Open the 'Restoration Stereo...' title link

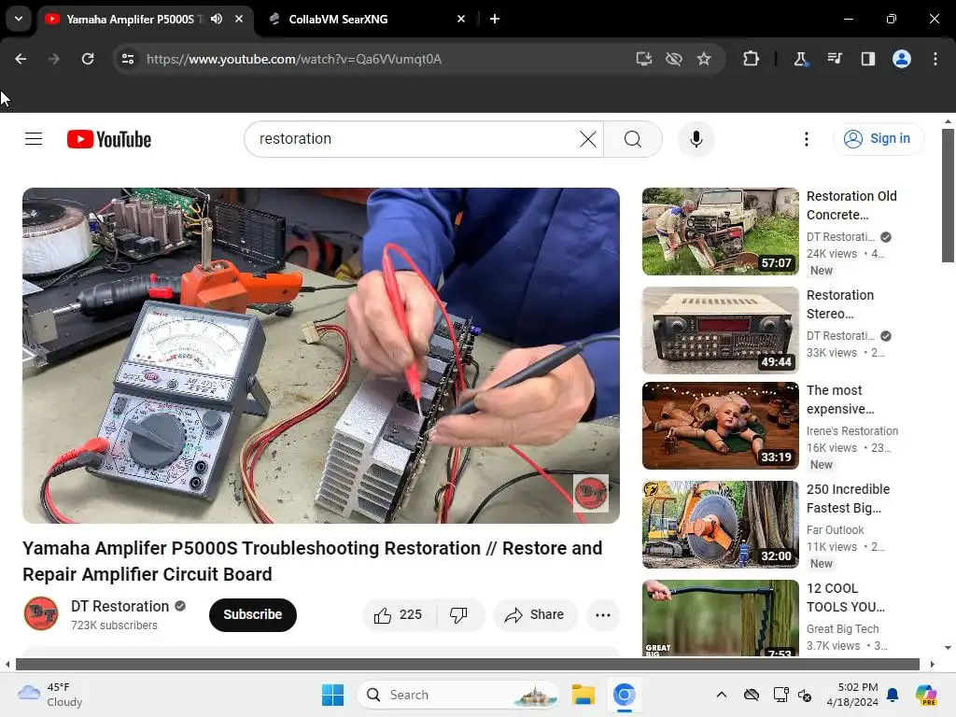pyautogui.click(x=840, y=304)
